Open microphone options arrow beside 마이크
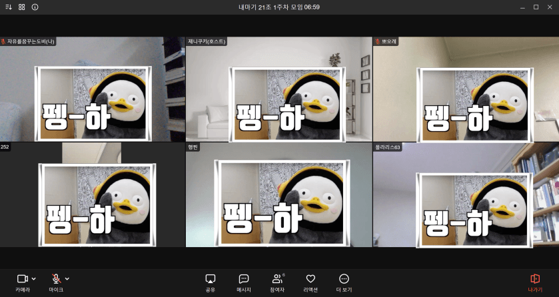Image resolution: width=559 pixels, height=297 pixels. point(67,279)
